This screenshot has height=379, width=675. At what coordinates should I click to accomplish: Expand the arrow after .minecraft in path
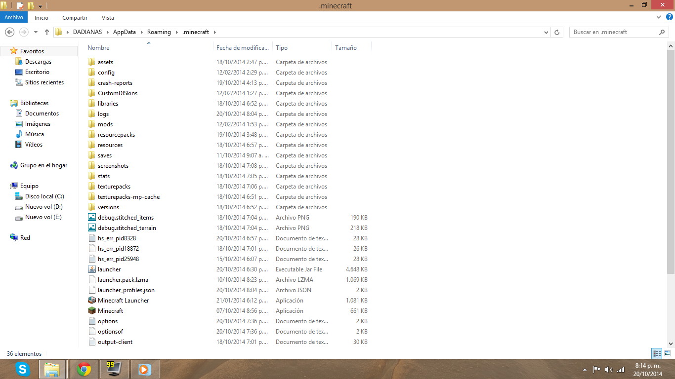pos(215,32)
